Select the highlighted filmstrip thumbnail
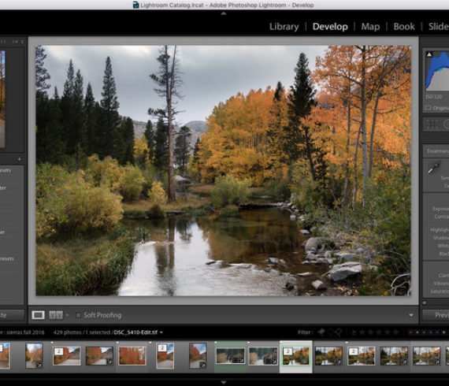Viewport: 449px width, 386px height. (x=296, y=356)
